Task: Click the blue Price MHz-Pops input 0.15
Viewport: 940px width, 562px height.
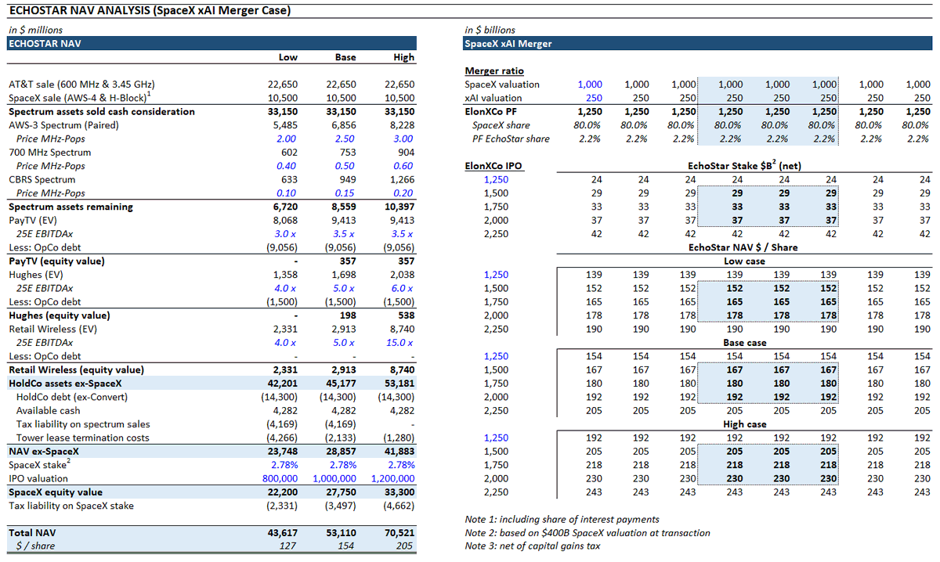Action: pyautogui.click(x=345, y=193)
